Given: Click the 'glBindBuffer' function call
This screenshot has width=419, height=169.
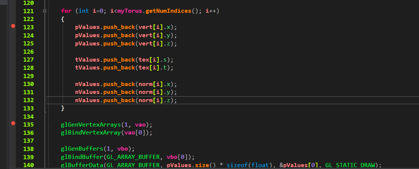Looking at the screenshot, I should tap(82, 157).
